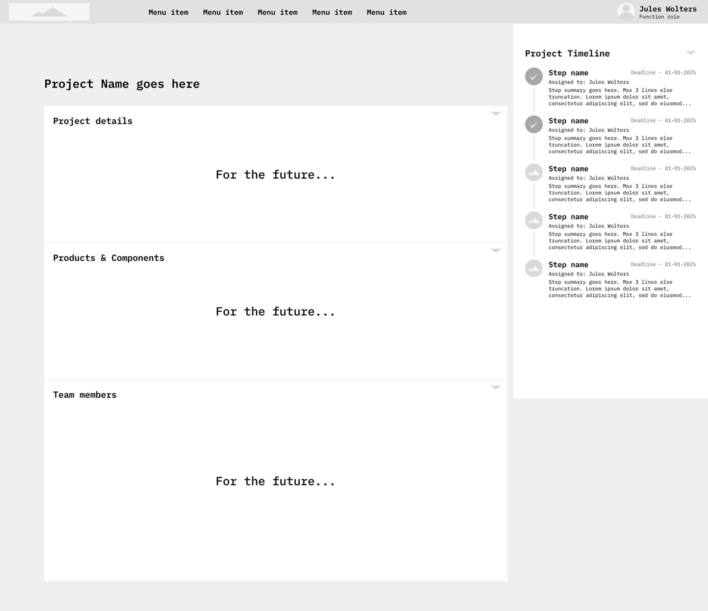This screenshot has height=611, width=708.
Task: Click the fourth step's Deadline date
Action: tap(663, 217)
